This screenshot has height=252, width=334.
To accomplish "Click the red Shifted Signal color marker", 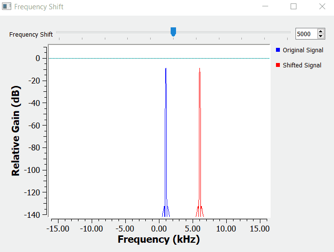I will [278, 65].
